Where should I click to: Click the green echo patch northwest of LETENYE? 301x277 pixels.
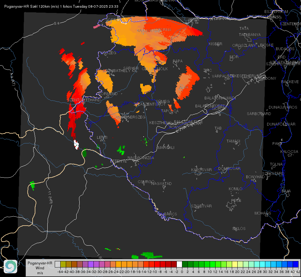pos(121,150)
